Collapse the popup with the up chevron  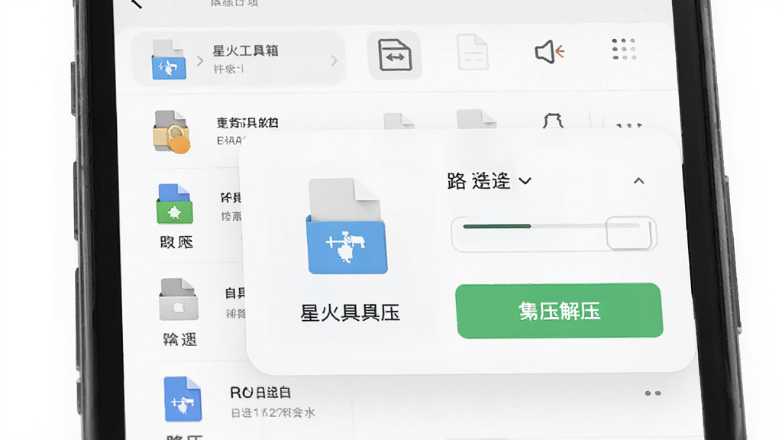pyautogui.click(x=639, y=181)
